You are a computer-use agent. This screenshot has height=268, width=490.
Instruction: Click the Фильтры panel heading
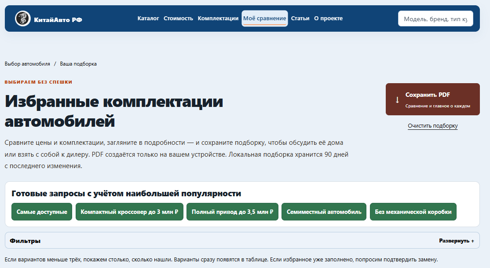(x=25, y=241)
